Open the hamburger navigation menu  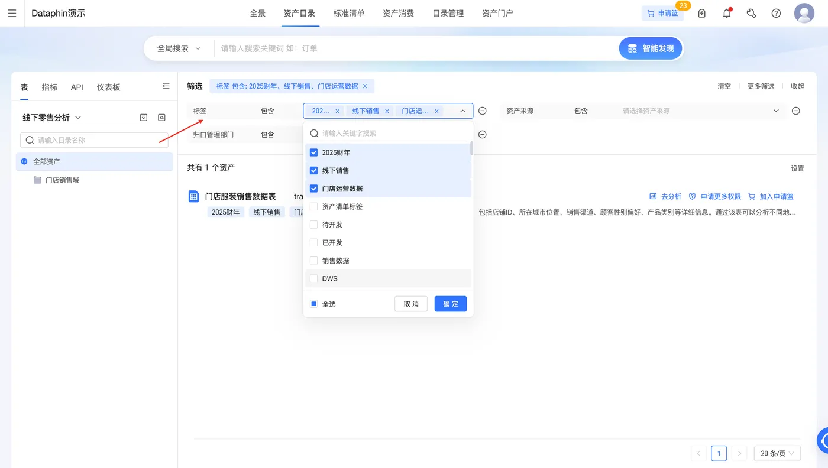pos(12,13)
